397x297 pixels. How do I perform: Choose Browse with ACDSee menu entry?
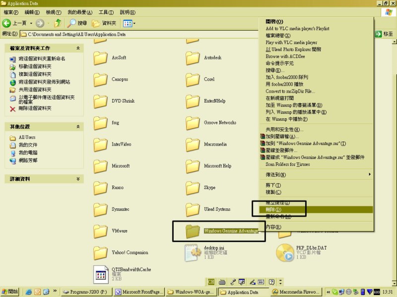click(x=316, y=56)
